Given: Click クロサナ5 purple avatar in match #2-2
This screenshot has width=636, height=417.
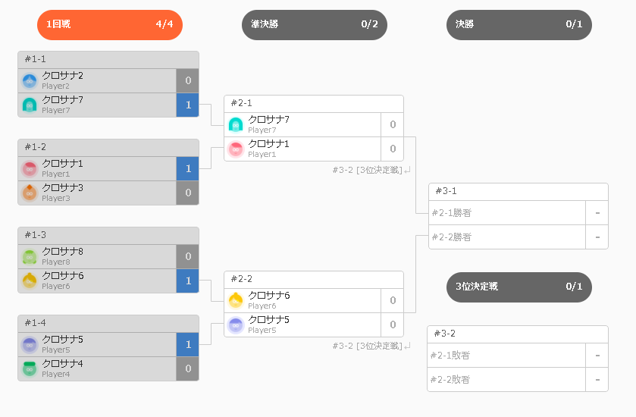Looking at the screenshot, I should click(236, 325).
